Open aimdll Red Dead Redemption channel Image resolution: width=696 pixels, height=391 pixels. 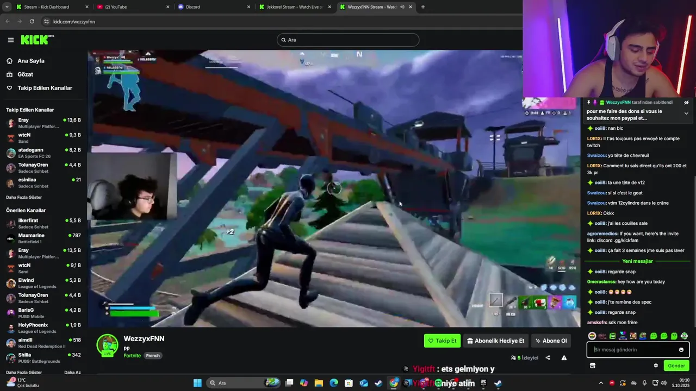43,343
